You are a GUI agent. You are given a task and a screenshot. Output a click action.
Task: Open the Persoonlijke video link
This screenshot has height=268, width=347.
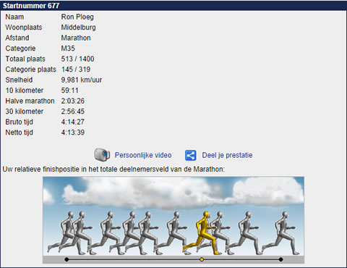tap(143, 155)
